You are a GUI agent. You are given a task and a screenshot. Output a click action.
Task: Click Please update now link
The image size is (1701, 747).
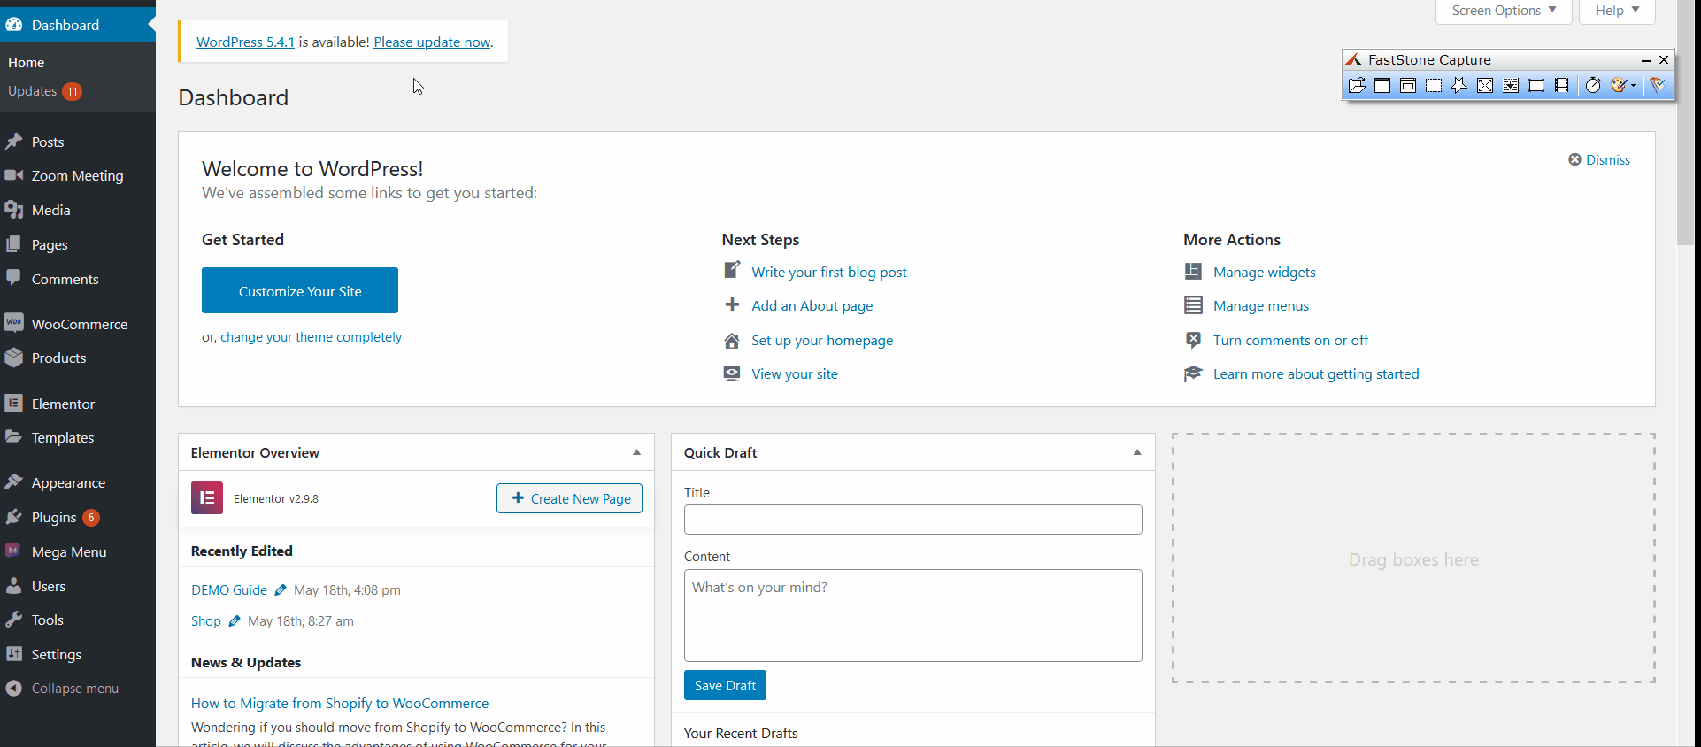coord(432,42)
